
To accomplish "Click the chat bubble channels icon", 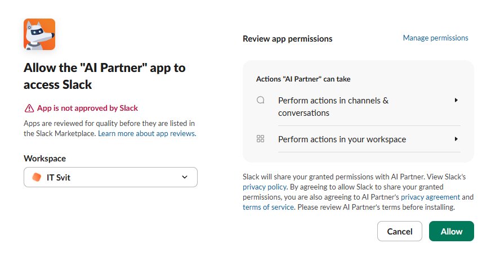I will tap(260, 101).
